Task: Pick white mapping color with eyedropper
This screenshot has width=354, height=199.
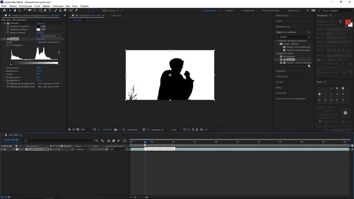Action: (43, 29)
